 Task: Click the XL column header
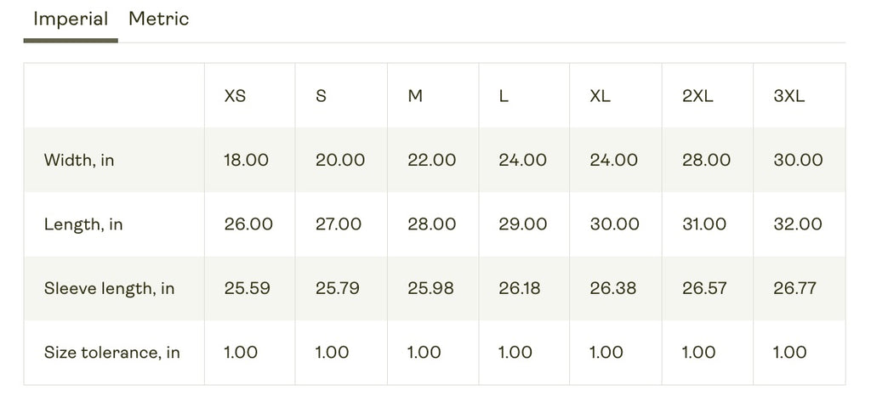point(600,96)
